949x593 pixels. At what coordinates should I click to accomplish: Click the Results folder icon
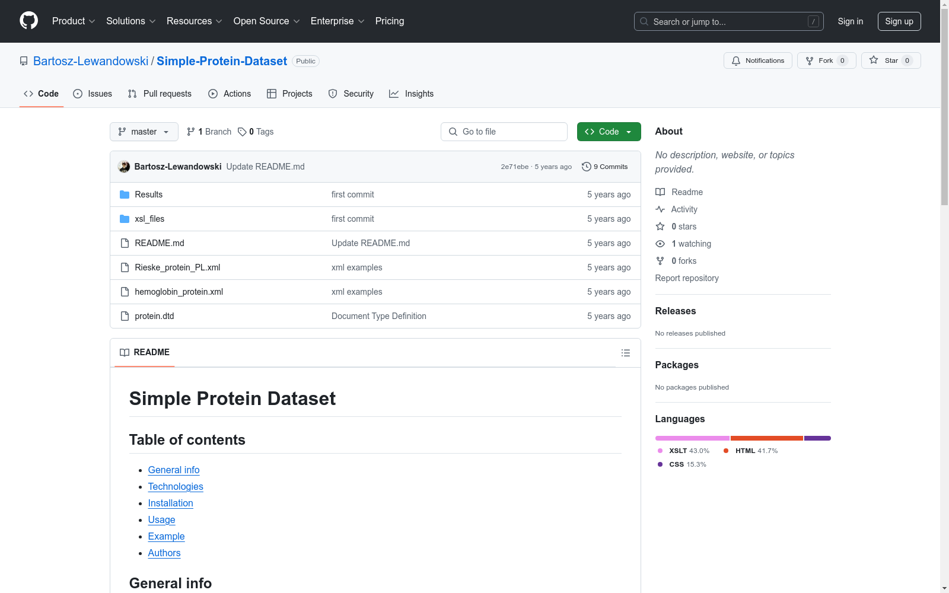pos(125,195)
